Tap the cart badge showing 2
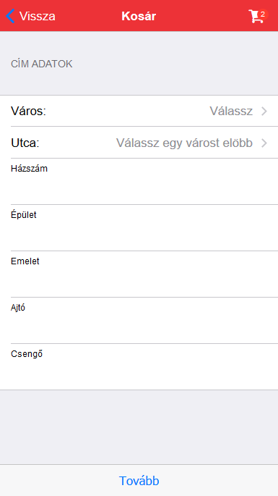Image resolution: width=278 pixels, height=496 pixels. (263, 14)
